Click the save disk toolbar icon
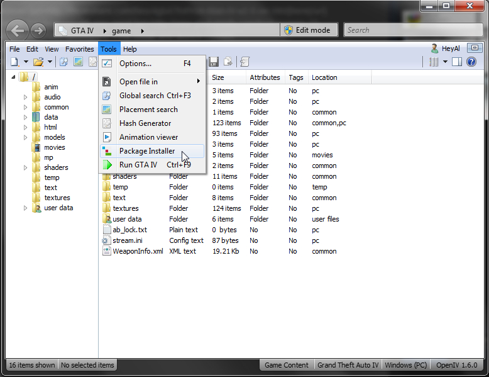The width and height of the screenshot is (489, 377). (214, 62)
